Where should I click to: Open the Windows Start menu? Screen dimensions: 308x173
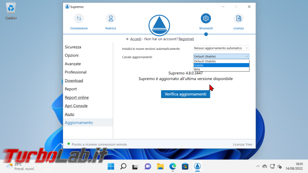point(111,166)
